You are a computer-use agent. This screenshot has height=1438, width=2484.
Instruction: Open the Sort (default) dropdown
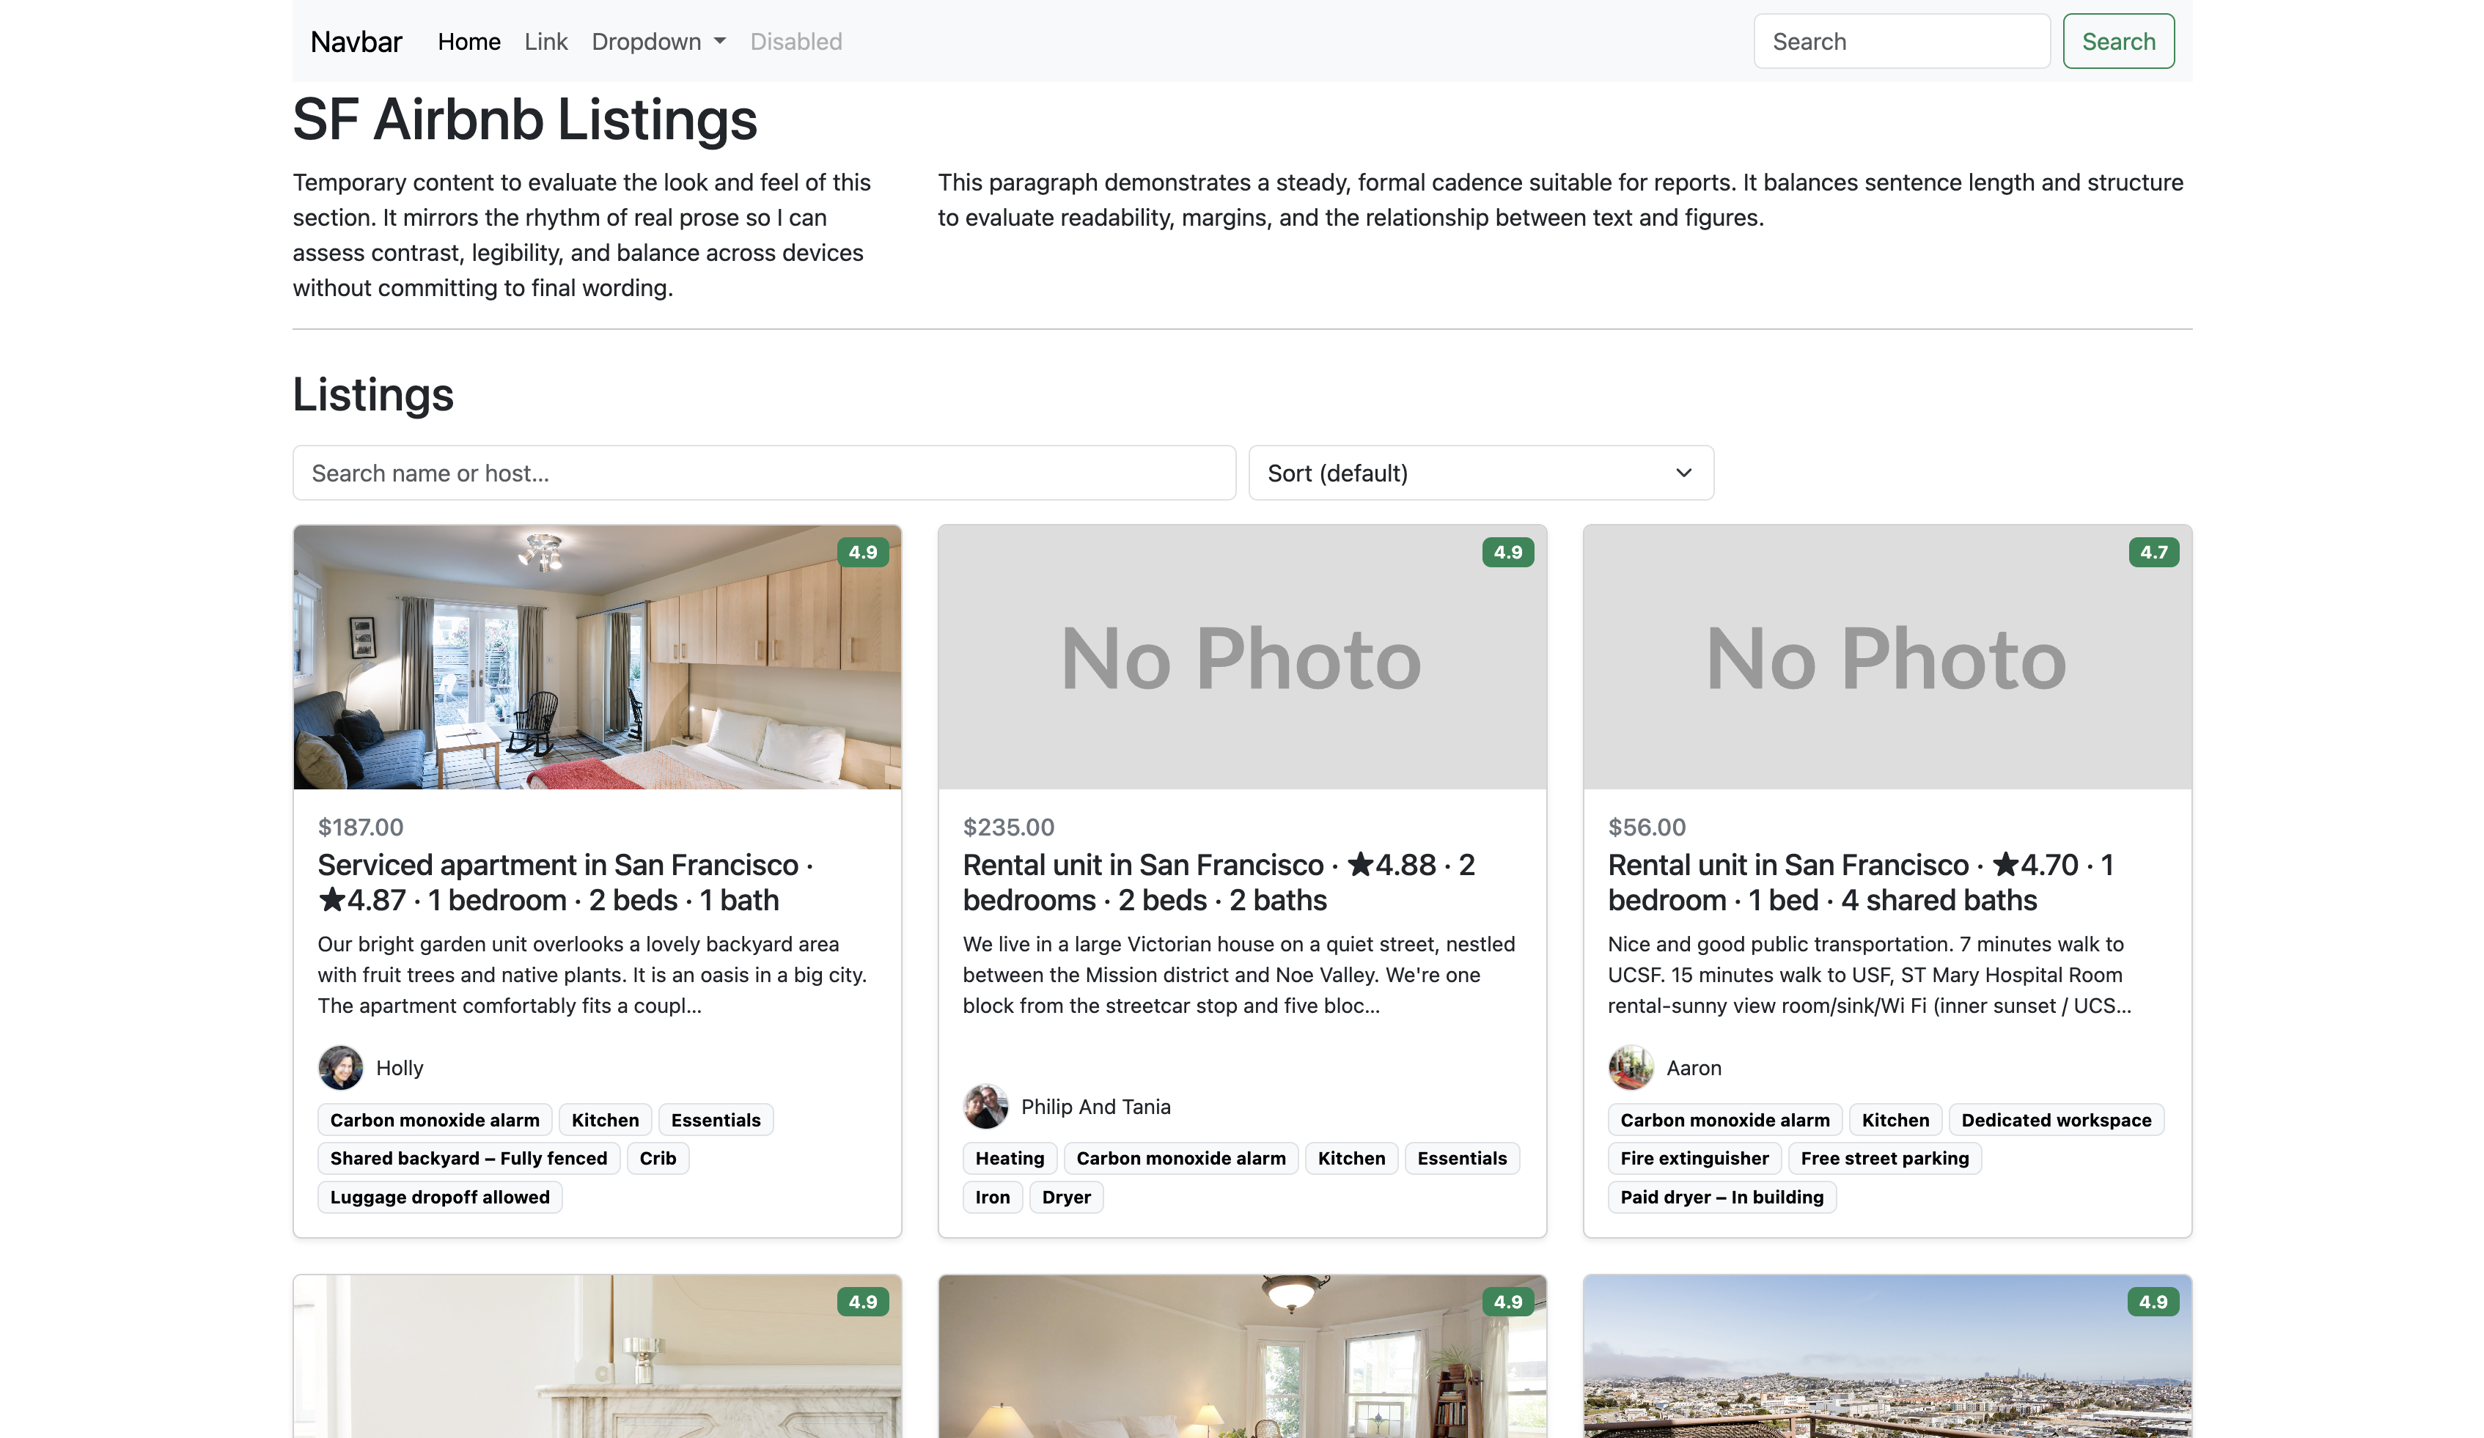coord(1480,473)
